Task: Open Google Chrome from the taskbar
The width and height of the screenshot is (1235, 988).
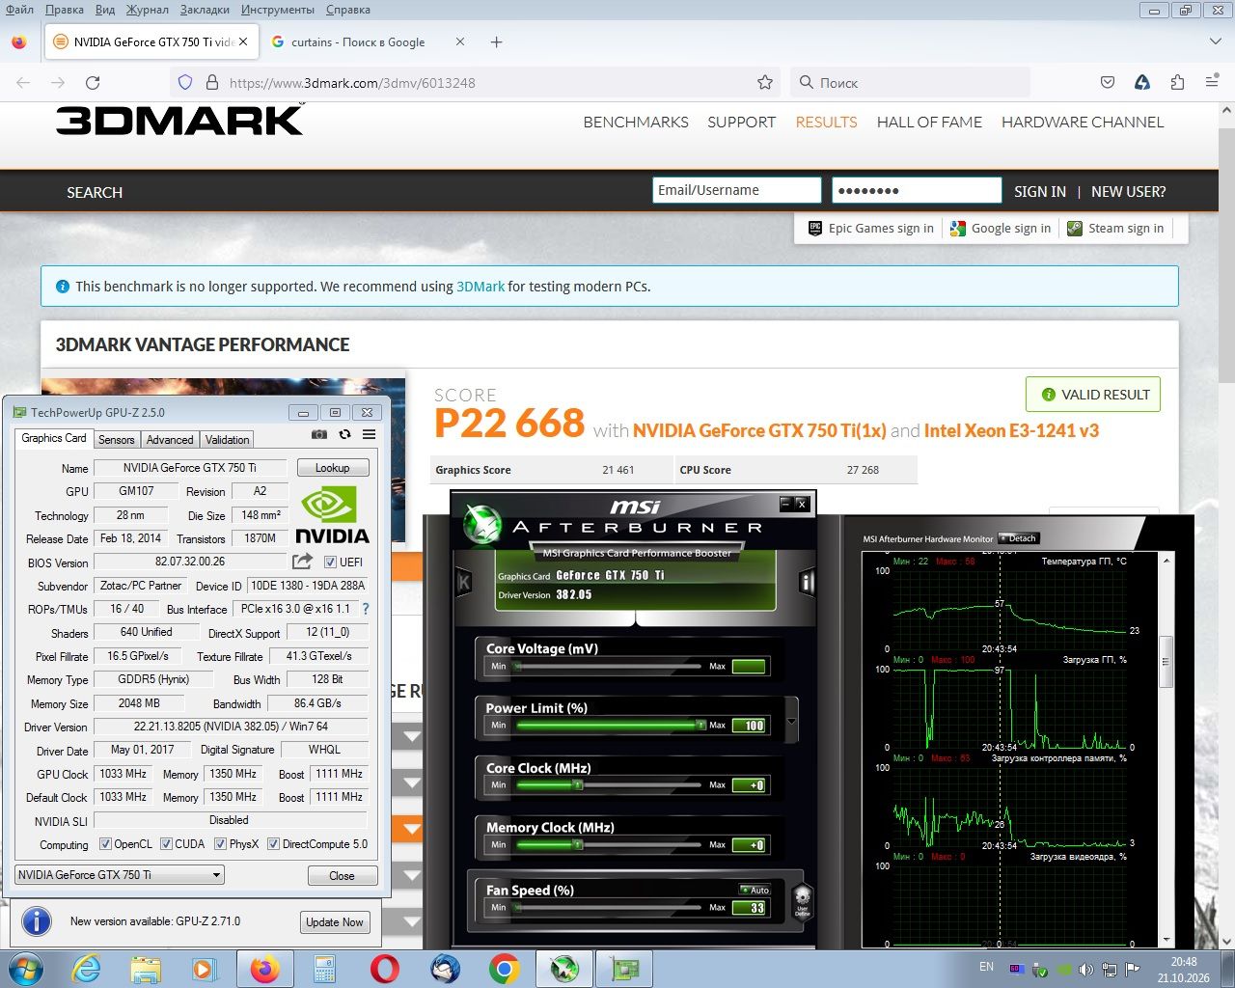Action: [x=504, y=968]
